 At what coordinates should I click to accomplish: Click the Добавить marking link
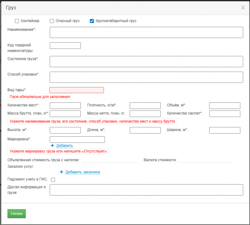(65, 145)
